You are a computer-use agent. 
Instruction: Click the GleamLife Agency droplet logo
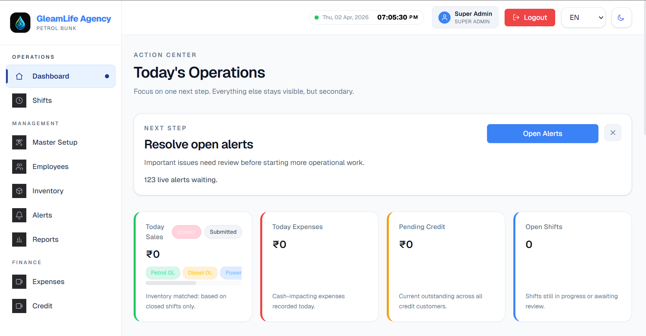pos(20,23)
